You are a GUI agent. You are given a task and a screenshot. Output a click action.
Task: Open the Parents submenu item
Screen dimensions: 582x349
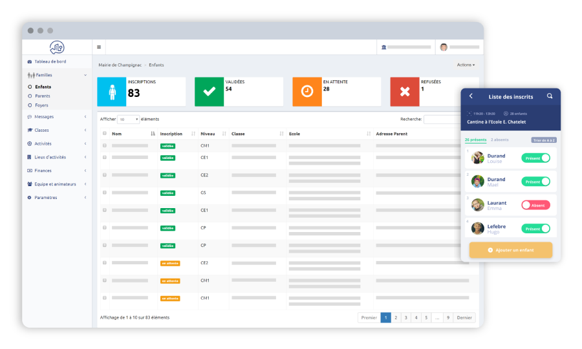(x=43, y=96)
